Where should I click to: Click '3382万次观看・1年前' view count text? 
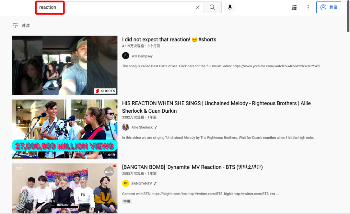pos(139,117)
